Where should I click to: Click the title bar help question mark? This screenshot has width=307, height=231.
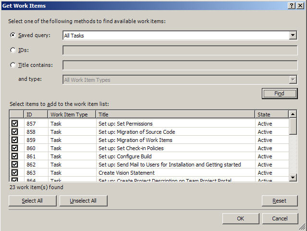click(x=292, y=6)
